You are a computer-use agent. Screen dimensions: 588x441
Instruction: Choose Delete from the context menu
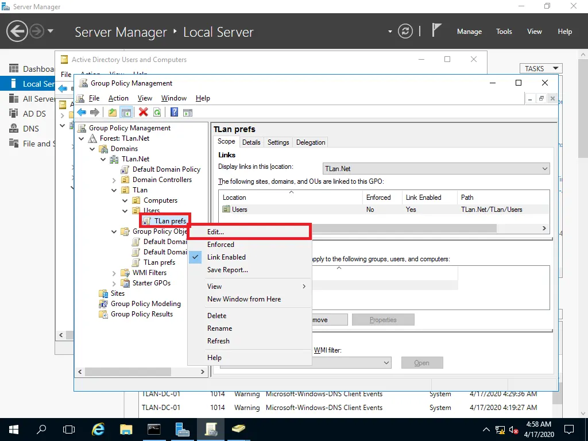point(250,315)
